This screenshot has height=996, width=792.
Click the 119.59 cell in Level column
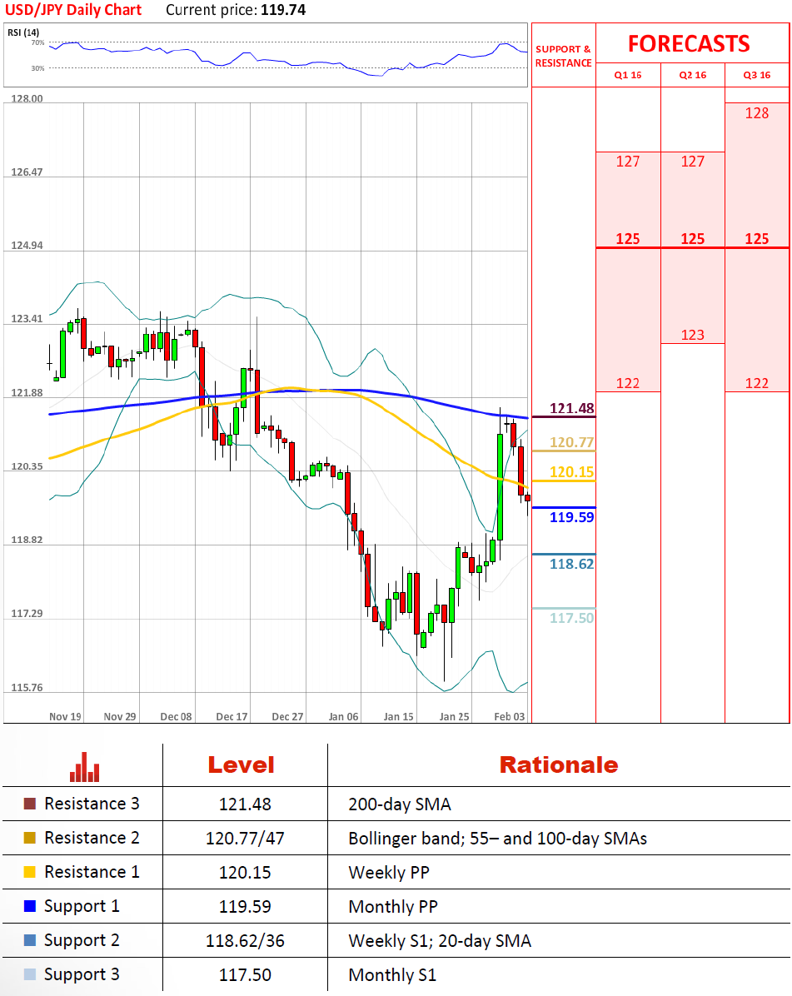(x=245, y=906)
